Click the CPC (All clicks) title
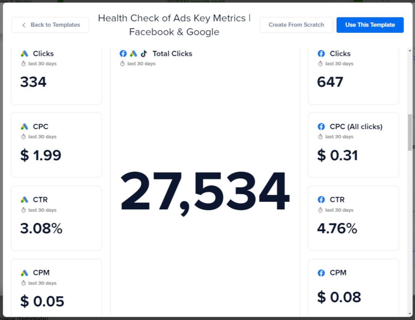The image size is (415, 320). coord(356,127)
